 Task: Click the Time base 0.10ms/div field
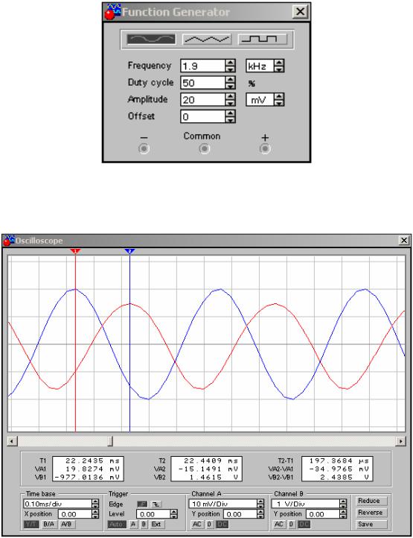[57, 504]
